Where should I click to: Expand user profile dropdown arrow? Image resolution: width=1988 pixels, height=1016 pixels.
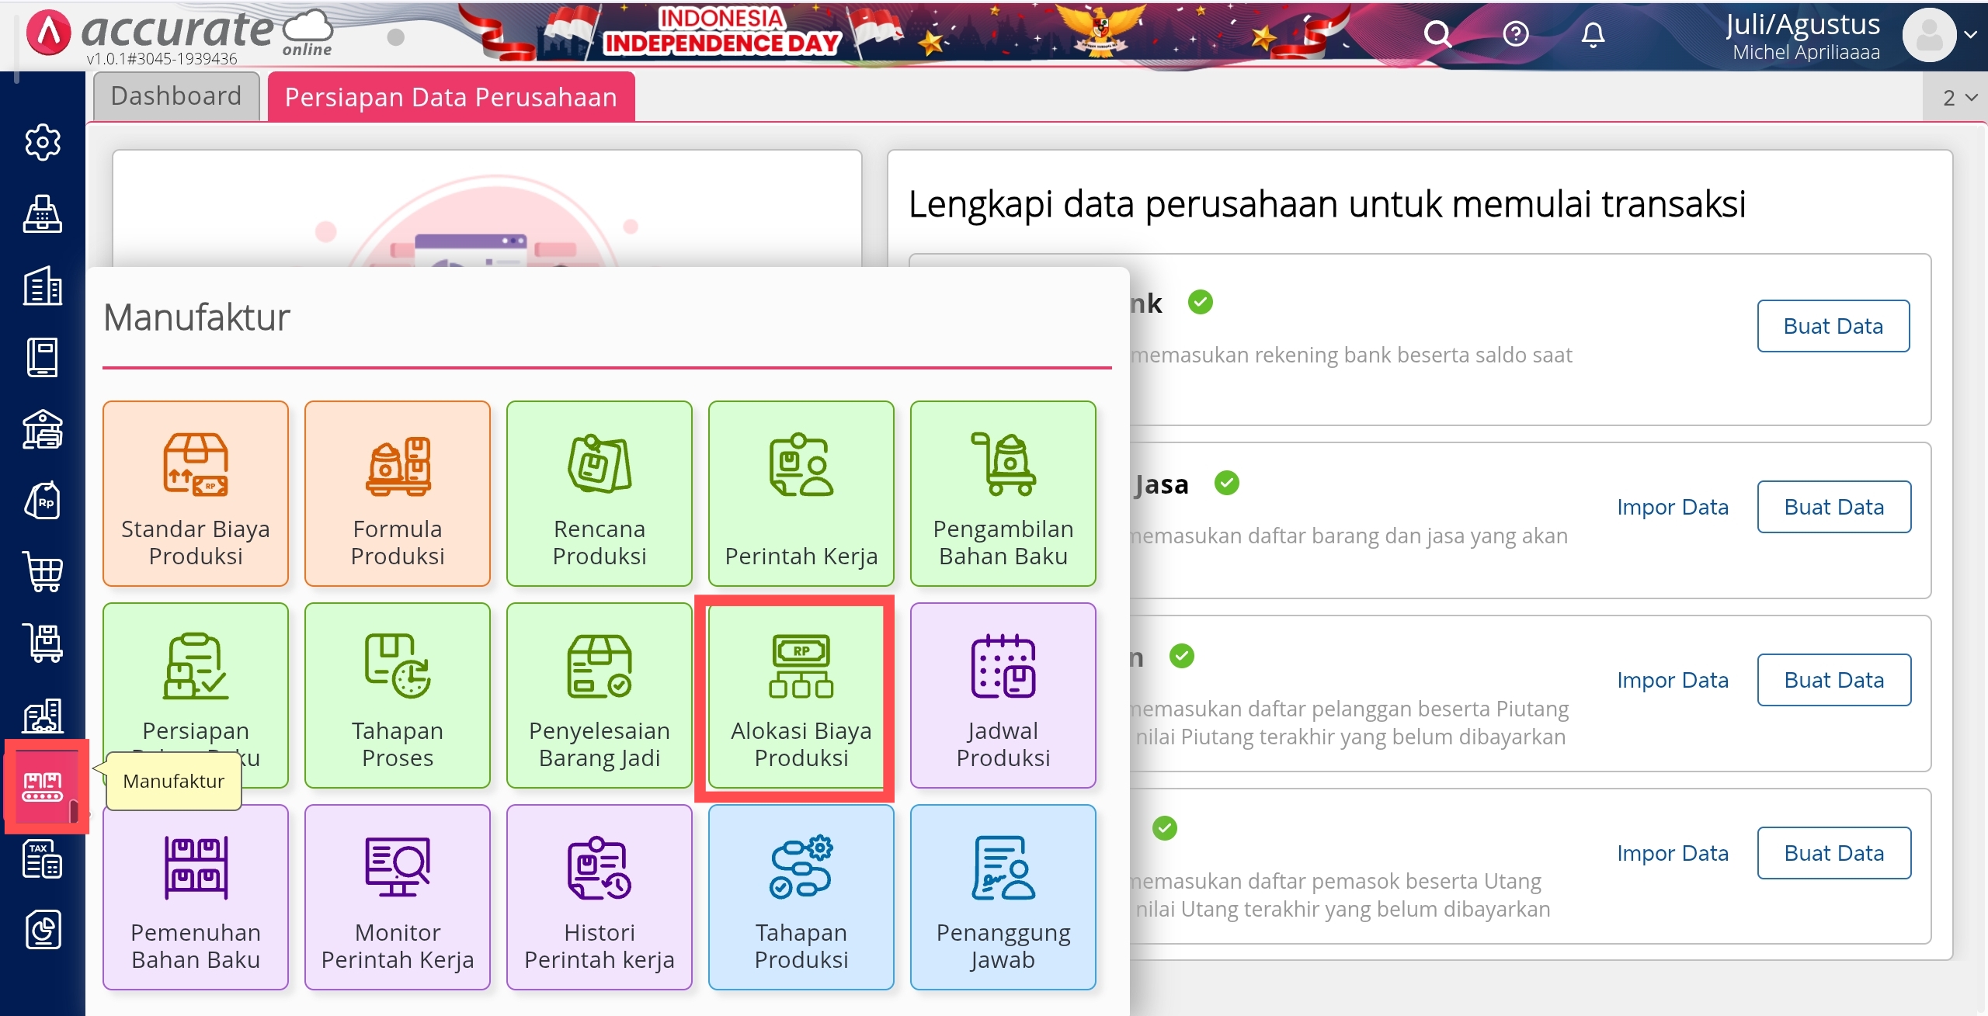tap(1970, 34)
